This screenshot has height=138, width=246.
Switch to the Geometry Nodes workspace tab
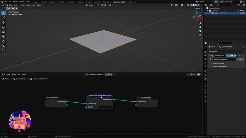click(x=119, y=2)
